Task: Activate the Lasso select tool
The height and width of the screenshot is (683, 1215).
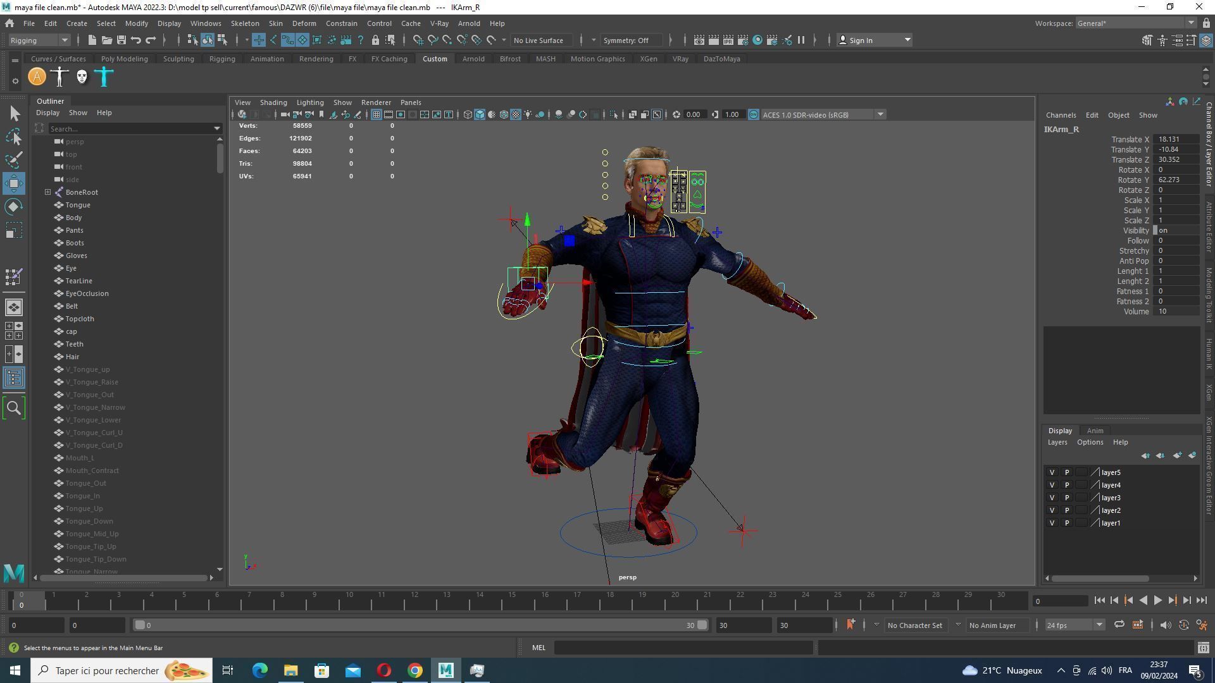Action: coord(14,137)
